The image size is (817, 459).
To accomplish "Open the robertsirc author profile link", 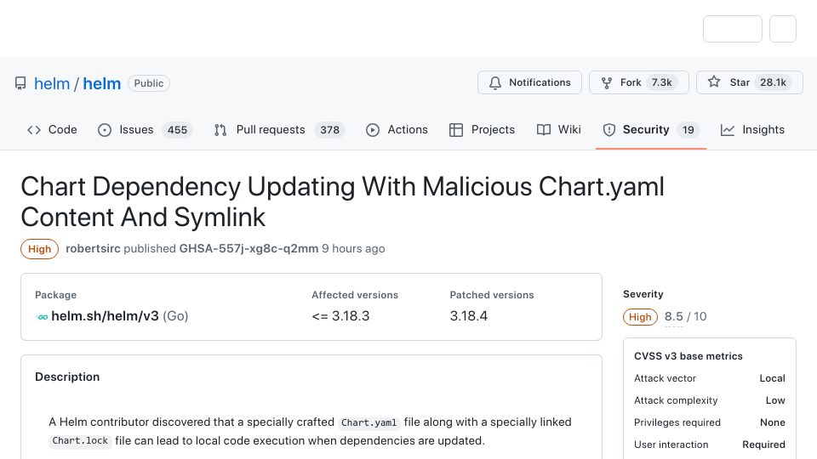I will (93, 249).
